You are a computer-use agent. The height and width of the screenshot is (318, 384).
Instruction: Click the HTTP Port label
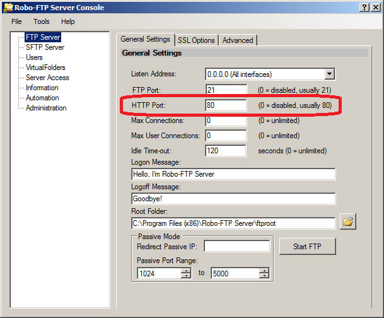point(149,105)
